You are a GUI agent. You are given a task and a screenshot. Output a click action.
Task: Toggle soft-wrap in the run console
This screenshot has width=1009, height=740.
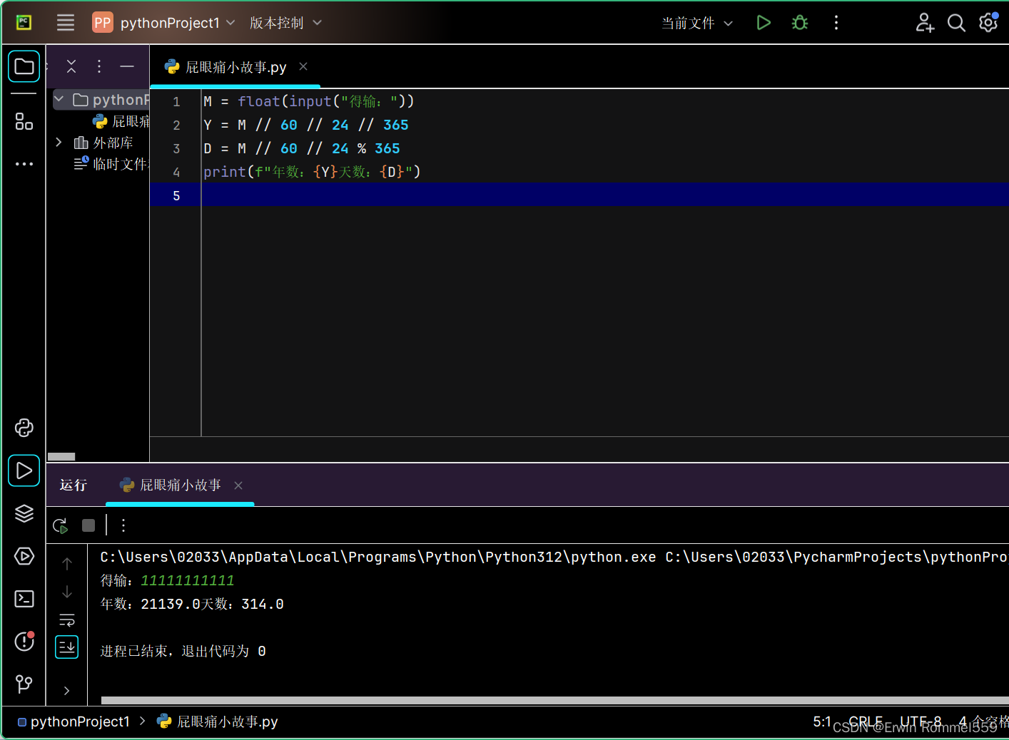(x=66, y=620)
